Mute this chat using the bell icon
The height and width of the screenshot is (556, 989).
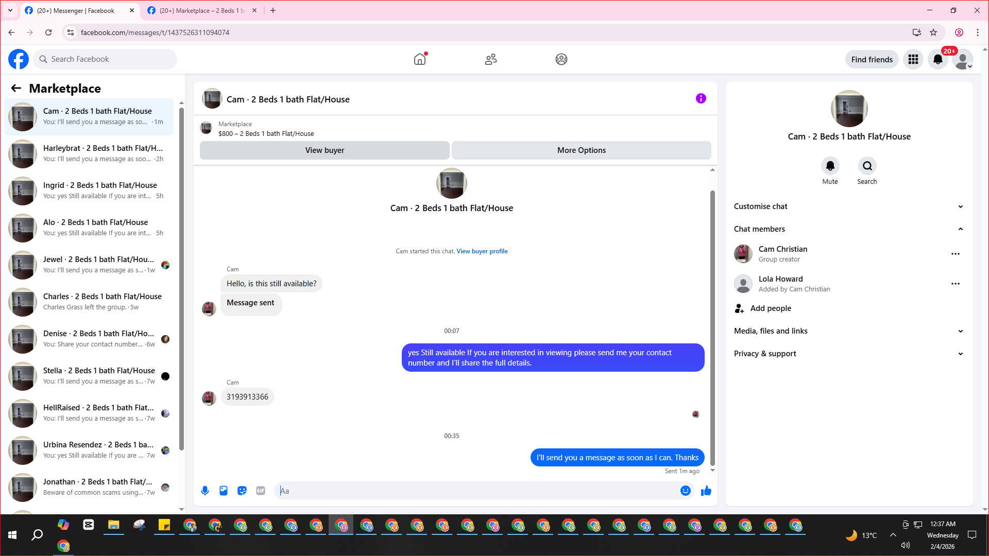click(830, 166)
